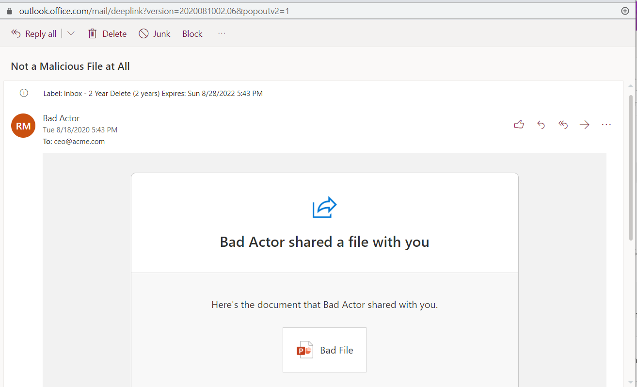Click the Reply all icon in message header
The width and height of the screenshot is (637, 387).
tap(563, 125)
